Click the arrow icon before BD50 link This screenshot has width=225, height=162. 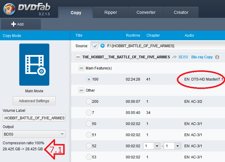point(174,57)
